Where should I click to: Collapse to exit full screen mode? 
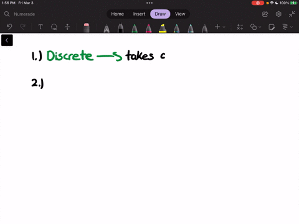pos(292,14)
